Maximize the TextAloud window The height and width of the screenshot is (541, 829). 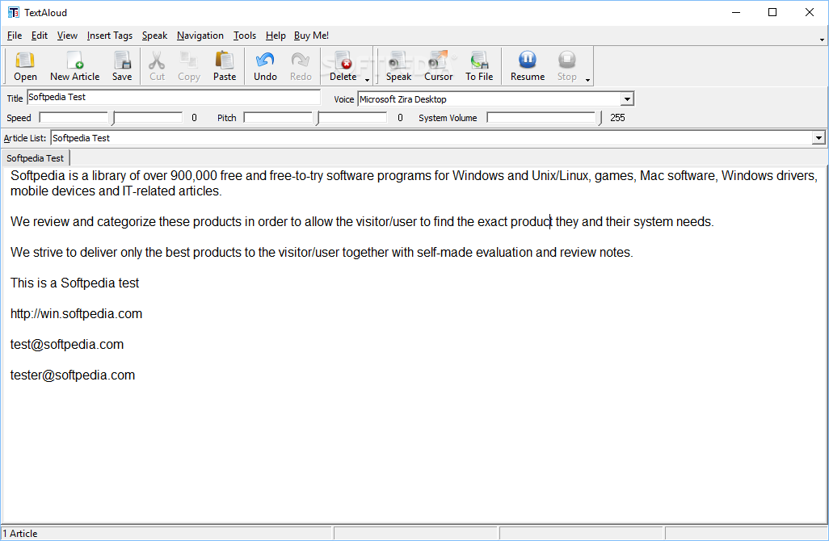pos(772,12)
